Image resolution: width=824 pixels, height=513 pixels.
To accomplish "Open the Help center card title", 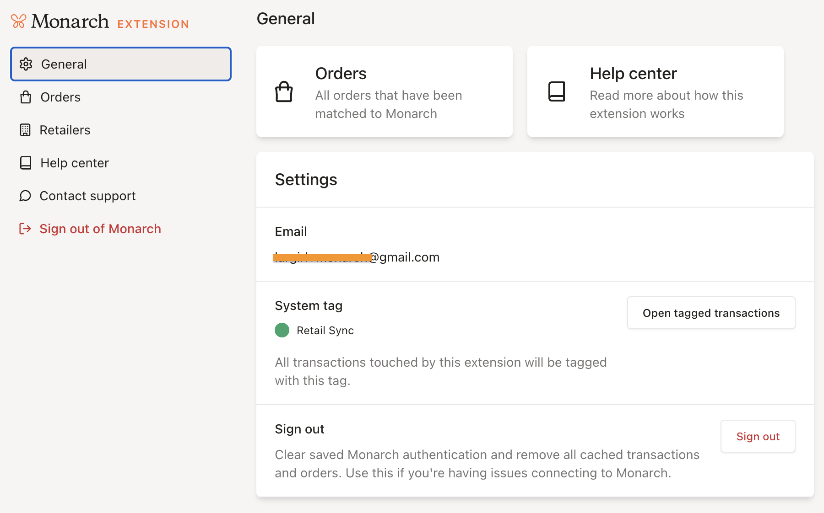I will pos(633,74).
